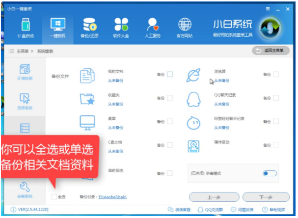Check the C盘文档 backup checkbox
Viewport: 298px width, 218px height.
(170, 145)
